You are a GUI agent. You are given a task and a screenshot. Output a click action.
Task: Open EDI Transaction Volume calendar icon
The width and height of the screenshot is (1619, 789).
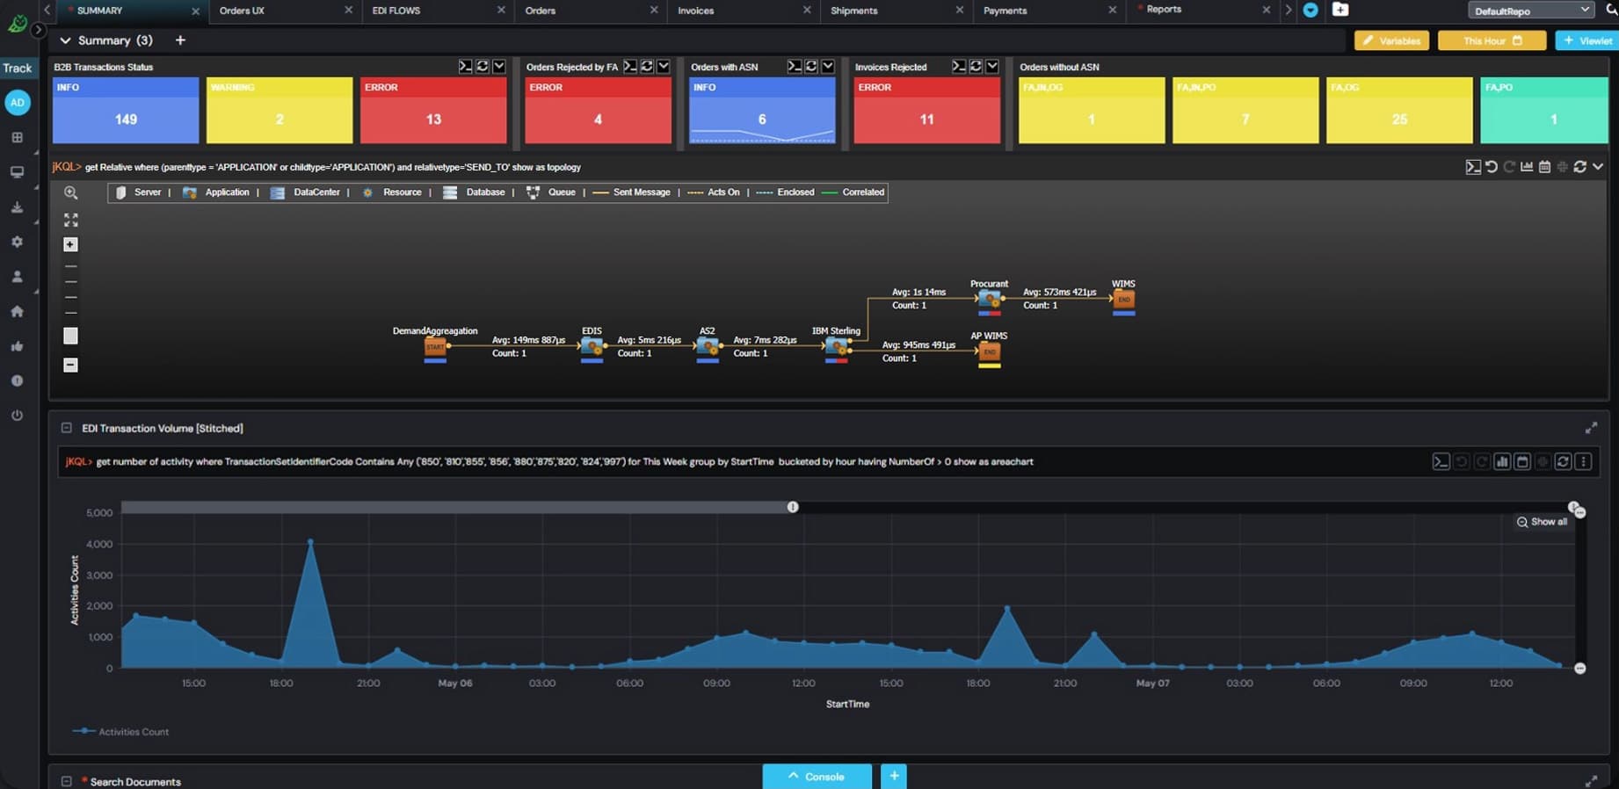tap(1522, 461)
